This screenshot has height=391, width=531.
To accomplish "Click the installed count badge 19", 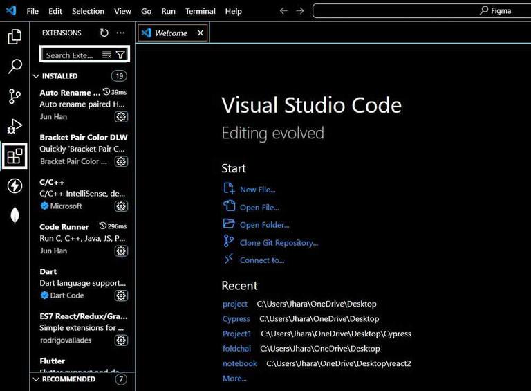I will (119, 76).
